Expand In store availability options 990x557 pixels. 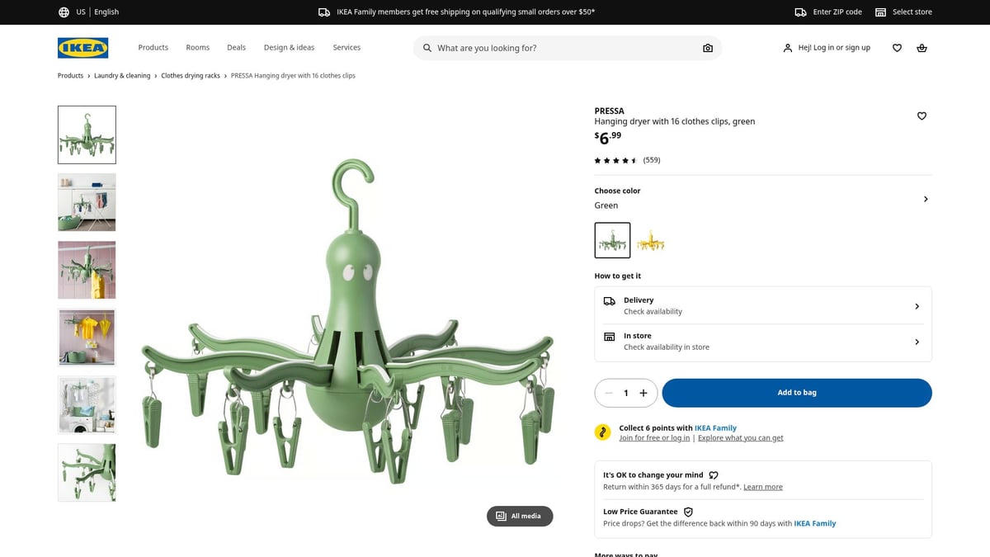[917, 341]
